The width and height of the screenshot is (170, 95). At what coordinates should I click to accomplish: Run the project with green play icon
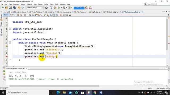59,8
